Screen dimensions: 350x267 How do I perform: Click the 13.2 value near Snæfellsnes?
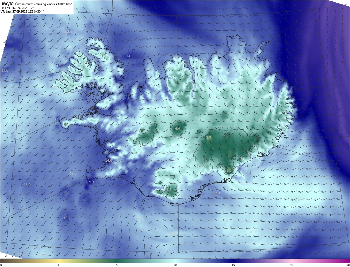pyautogui.click(x=58, y=119)
